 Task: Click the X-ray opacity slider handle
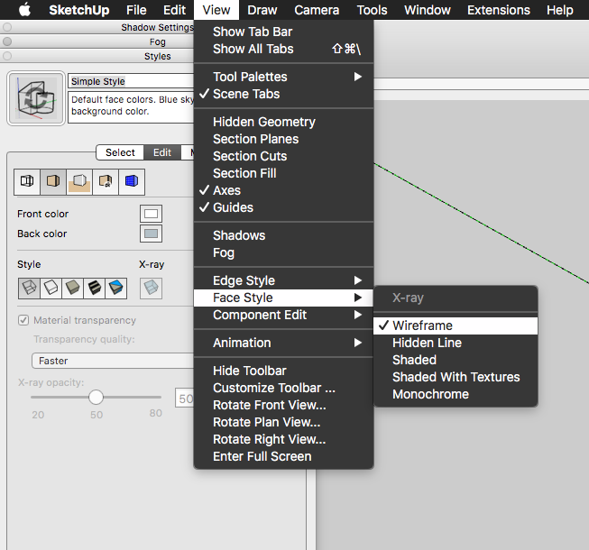(96, 398)
